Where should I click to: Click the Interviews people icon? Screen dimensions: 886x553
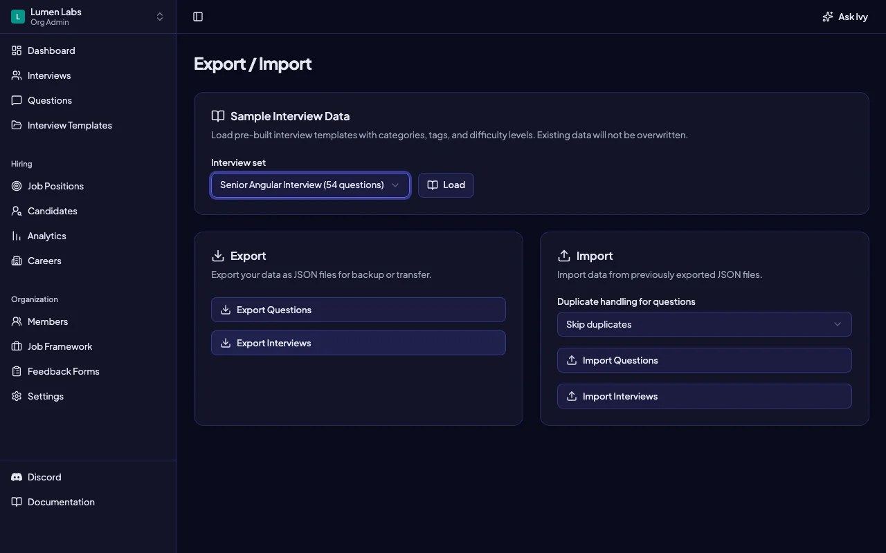[17, 75]
